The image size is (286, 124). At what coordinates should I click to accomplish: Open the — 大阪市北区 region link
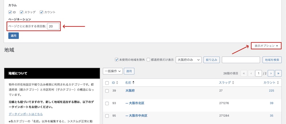135,103
